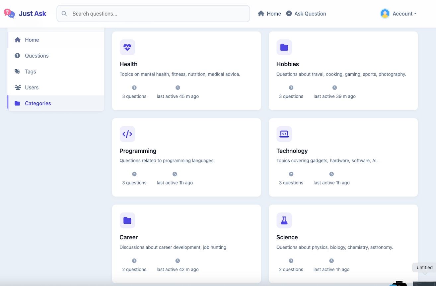Click "2 questions" in the Science card

[x=291, y=269]
